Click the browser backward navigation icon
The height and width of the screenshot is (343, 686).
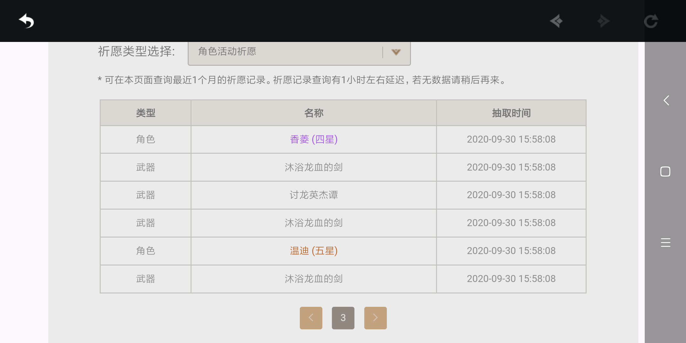(556, 21)
